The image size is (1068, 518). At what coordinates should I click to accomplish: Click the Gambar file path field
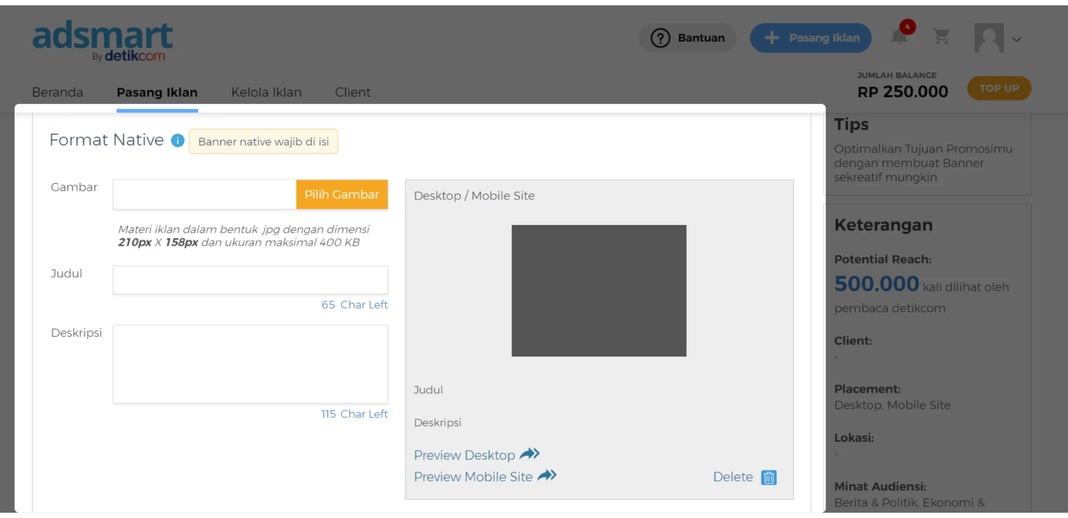[204, 195]
